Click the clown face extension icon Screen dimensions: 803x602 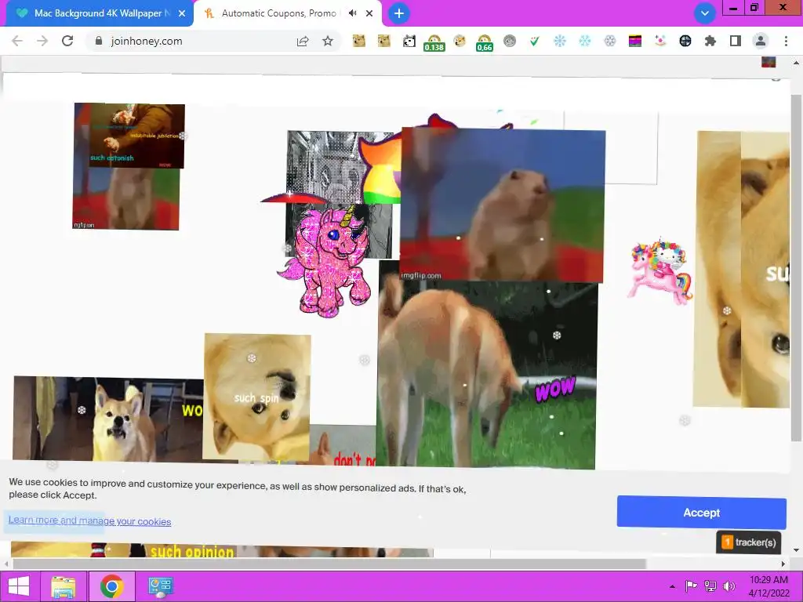click(x=660, y=41)
